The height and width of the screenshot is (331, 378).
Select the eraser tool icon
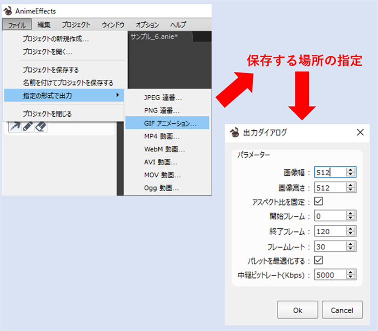(x=40, y=126)
